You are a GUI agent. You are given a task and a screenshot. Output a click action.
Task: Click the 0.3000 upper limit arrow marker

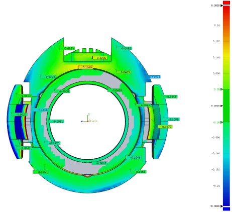pos(221,6)
